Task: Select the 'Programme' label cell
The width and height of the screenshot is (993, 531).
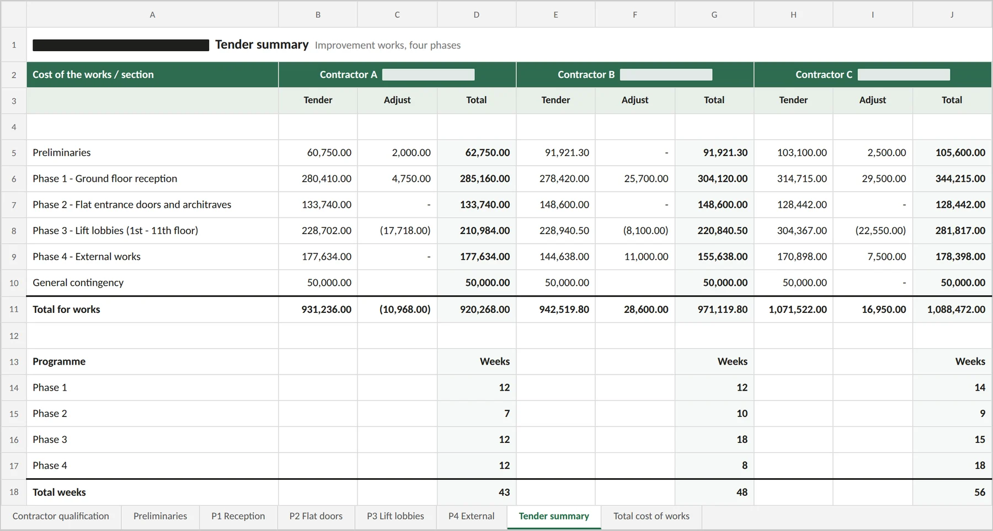Action: click(152, 361)
